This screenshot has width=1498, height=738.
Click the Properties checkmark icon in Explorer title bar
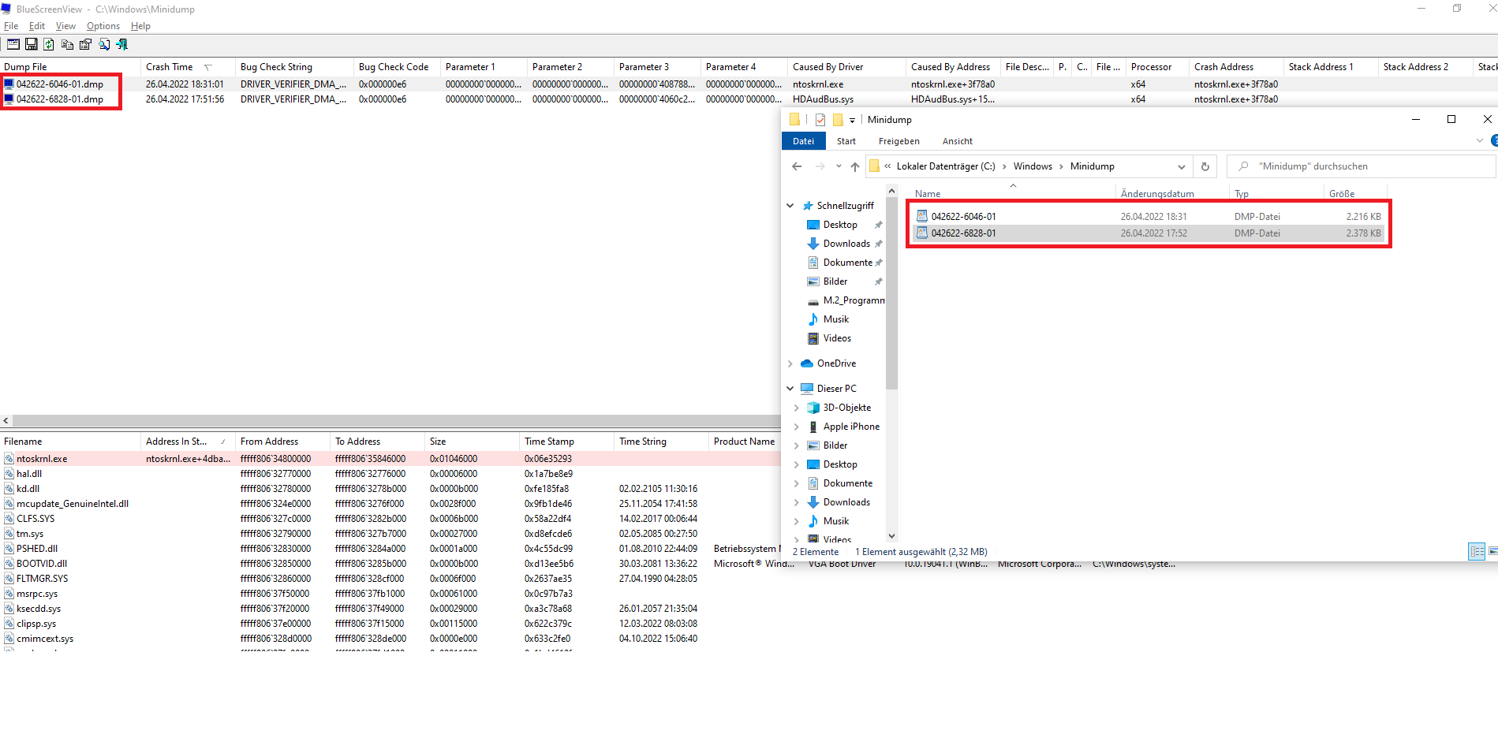tap(820, 120)
